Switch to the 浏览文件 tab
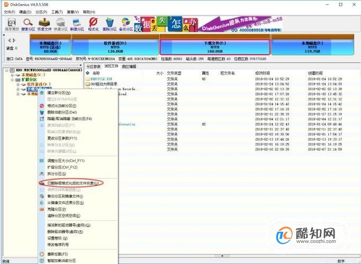Viewport: 361px width, 264px height. 111,66
